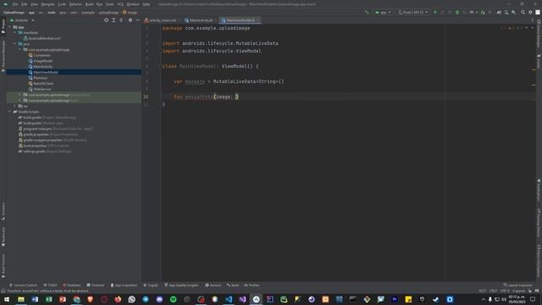The height and width of the screenshot is (305, 542).
Task: Open the Bookmarks tool window on left strip
Action: click(3, 237)
